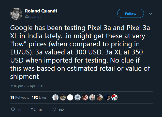
Task: Like the tweet with the heart icon
Action: pos(53,110)
